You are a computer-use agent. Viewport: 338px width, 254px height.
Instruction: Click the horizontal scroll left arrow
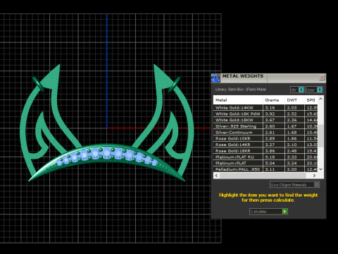click(x=216, y=176)
